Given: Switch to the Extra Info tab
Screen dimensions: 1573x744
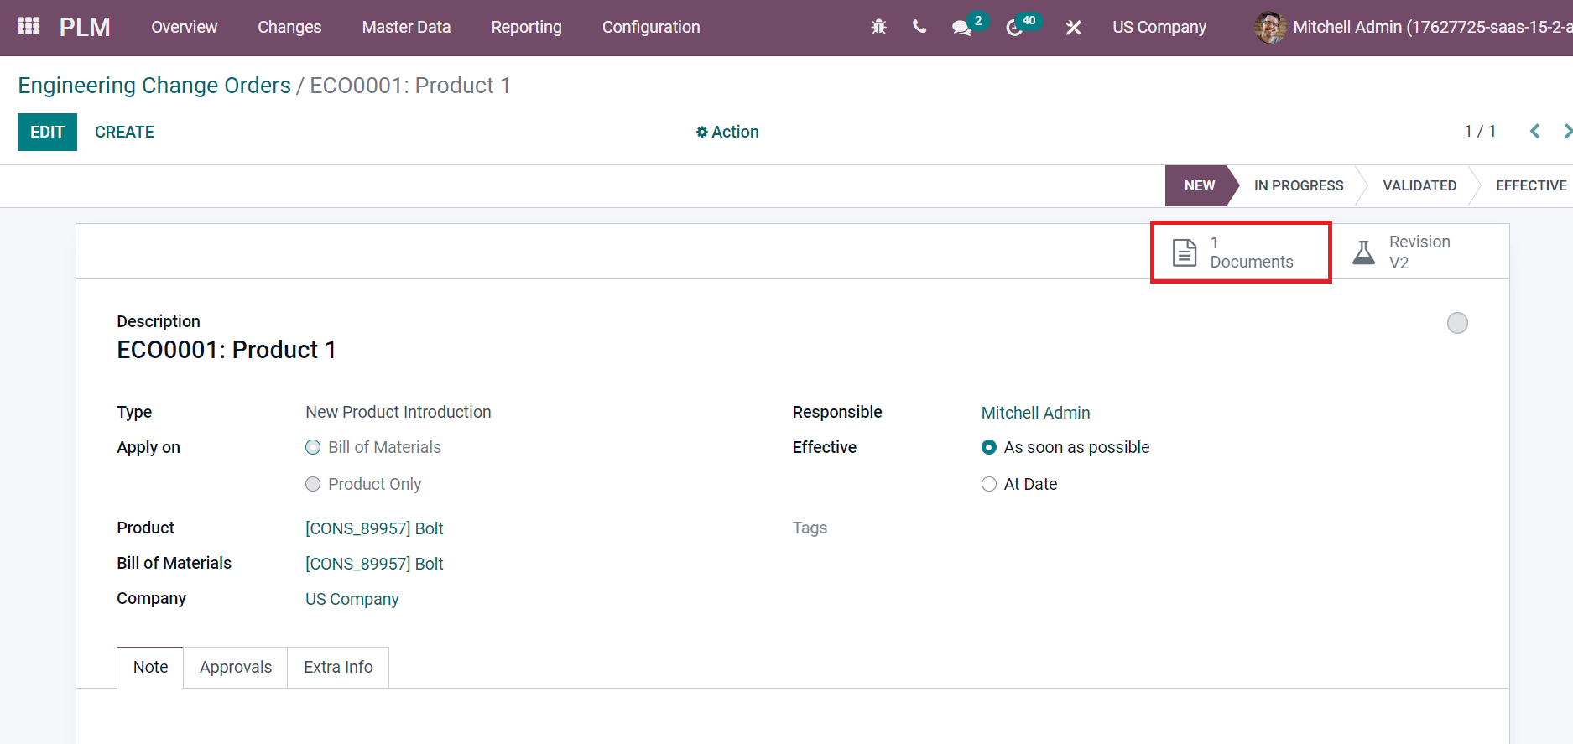Looking at the screenshot, I should point(338,667).
